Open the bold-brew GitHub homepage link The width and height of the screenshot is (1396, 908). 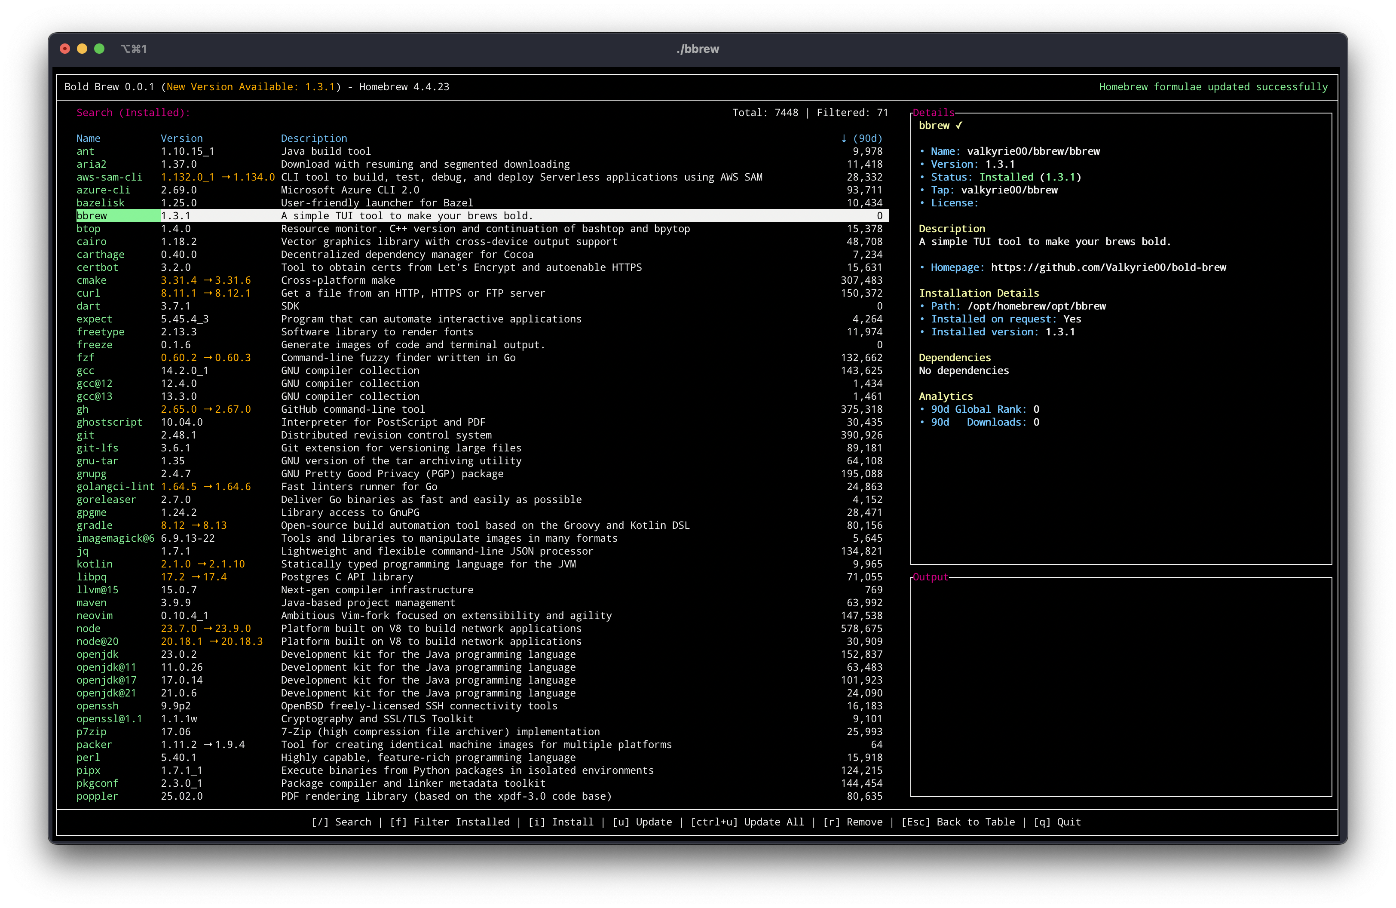click(1108, 267)
